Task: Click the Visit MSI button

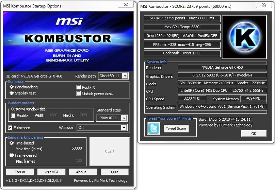Action: pos(51,172)
